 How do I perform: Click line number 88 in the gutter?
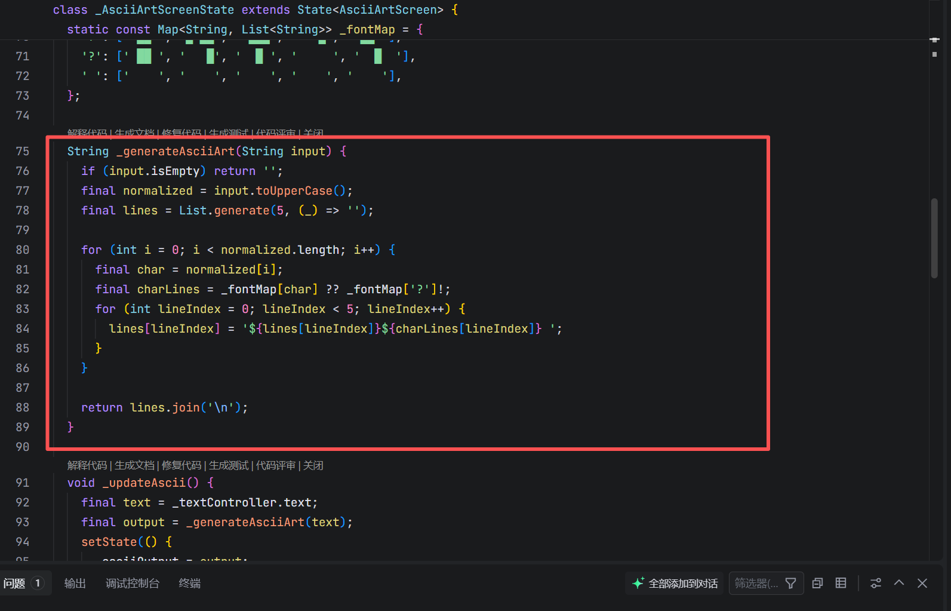[23, 407]
